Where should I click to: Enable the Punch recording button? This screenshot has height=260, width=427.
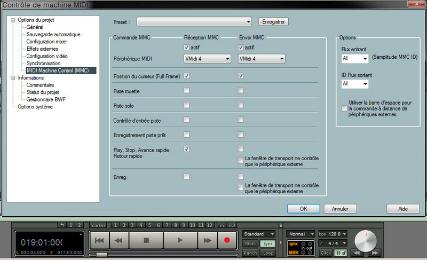pos(250,253)
